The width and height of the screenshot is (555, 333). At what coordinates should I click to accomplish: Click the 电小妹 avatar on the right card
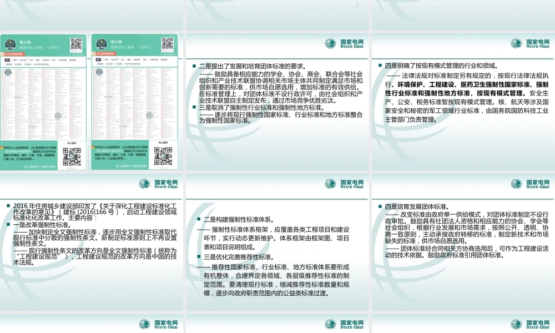coord(101,43)
